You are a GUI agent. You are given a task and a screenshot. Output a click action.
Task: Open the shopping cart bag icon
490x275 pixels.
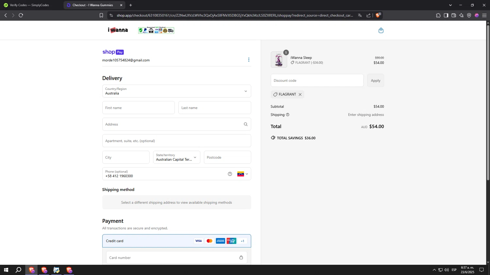pyautogui.click(x=381, y=30)
